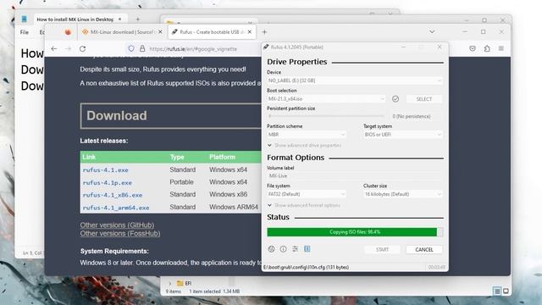This screenshot has height=305, width=542.
Task: Open the Cluster size dropdown
Action: click(x=403, y=194)
